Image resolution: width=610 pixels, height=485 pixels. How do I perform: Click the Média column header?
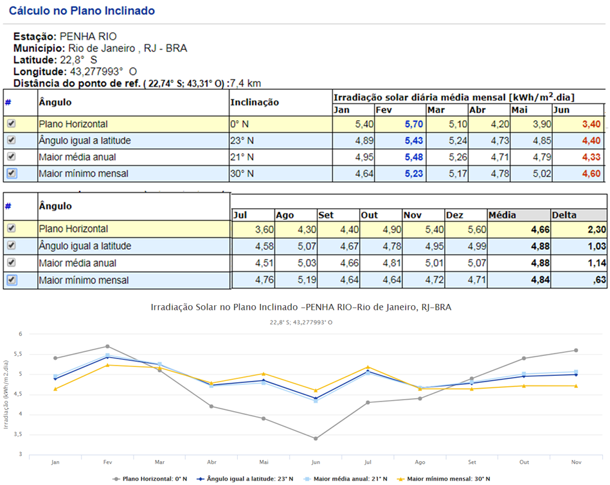(x=503, y=215)
